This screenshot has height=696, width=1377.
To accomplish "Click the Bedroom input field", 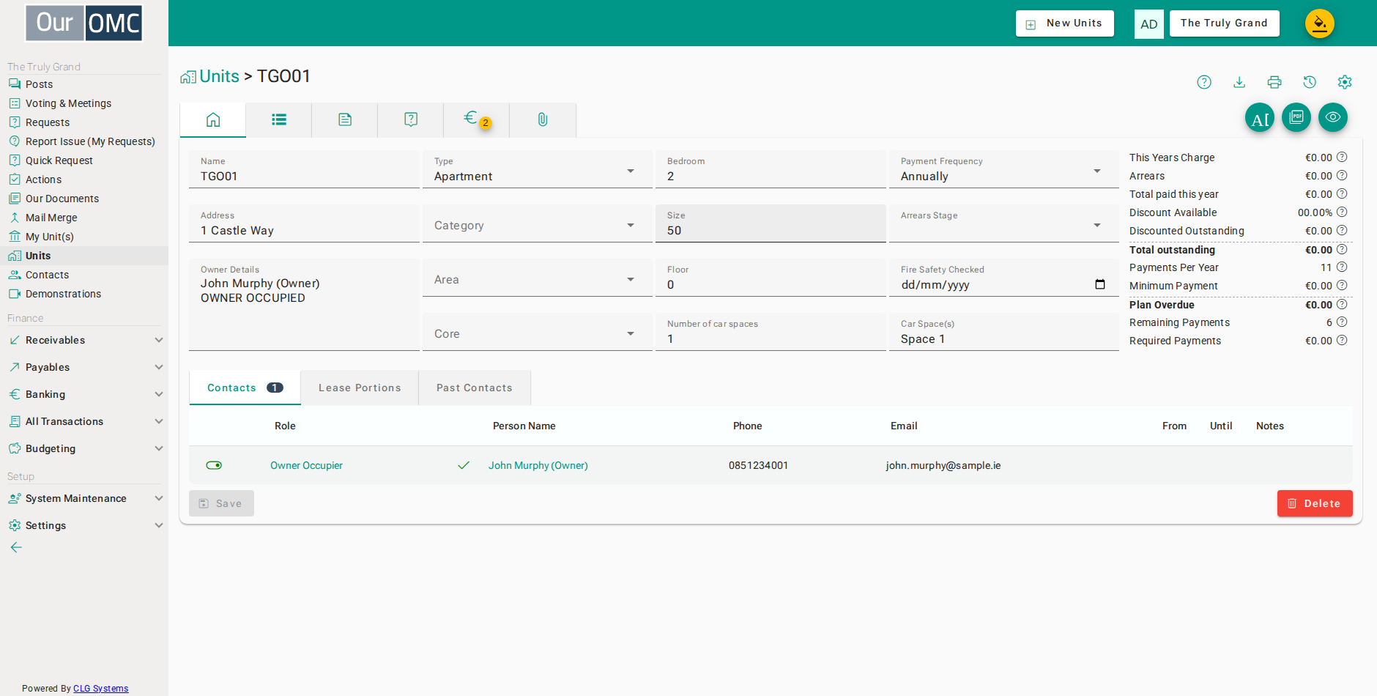I will pyautogui.click(x=771, y=170).
